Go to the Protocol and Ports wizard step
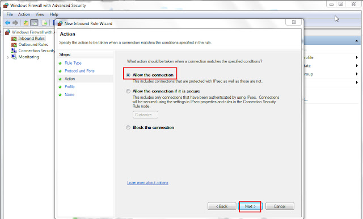The width and height of the screenshot is (363, 219). (x=79, y=71)
